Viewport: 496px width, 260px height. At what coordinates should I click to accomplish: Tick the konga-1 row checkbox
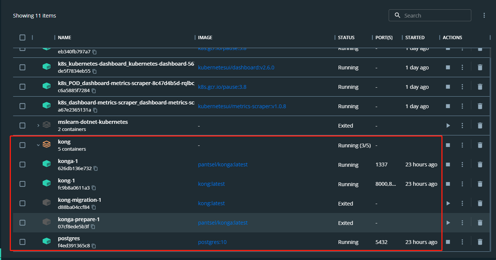point(22,165)
